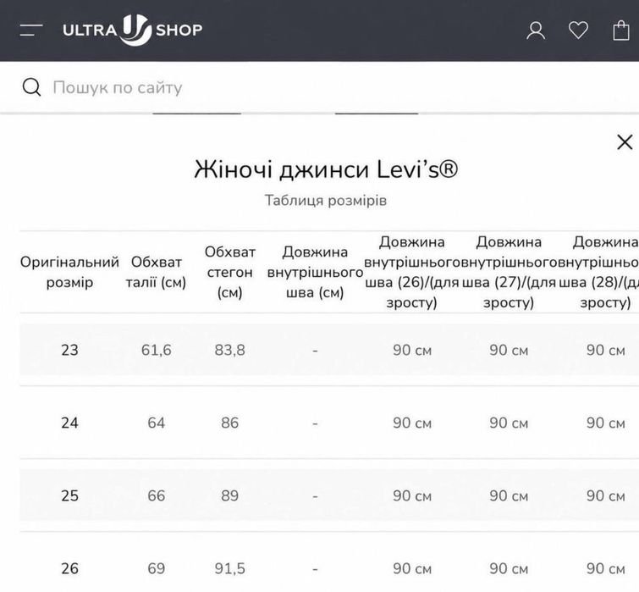This screenshot has width=639, height=592.
Task: Click the 'Жіночі джинси Levi's®' heading
Action: coord(326,169)
